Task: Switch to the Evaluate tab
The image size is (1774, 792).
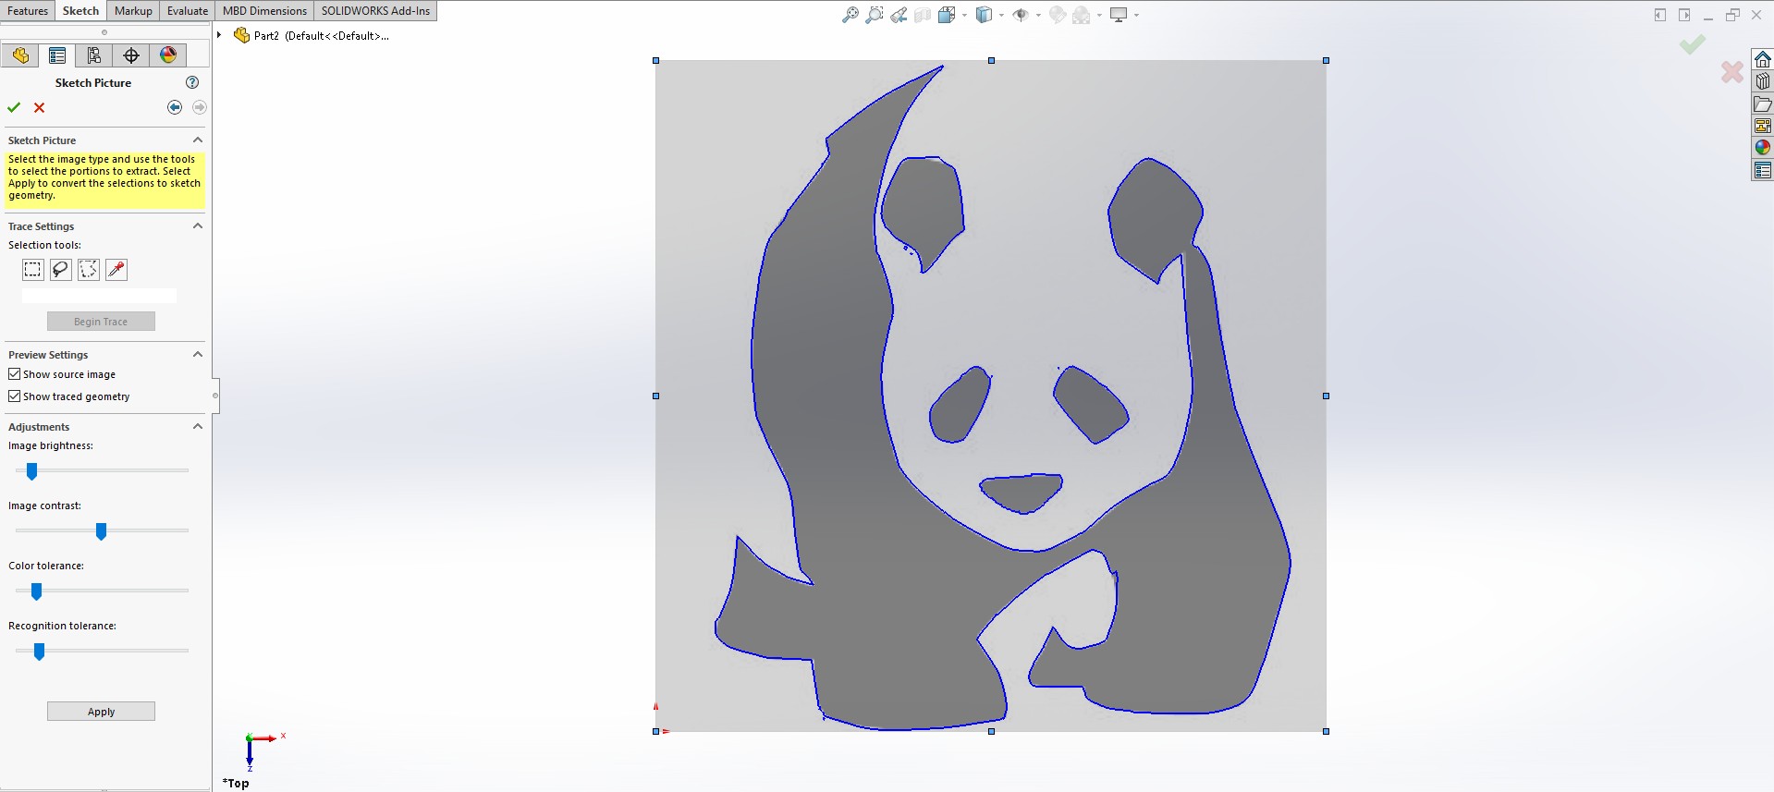Action: 187,11
